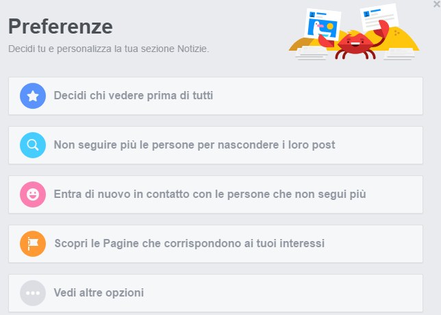Click the light-blue magnifying glass icon
Viewport: 441px width, 315px height.
coord(33,145)
